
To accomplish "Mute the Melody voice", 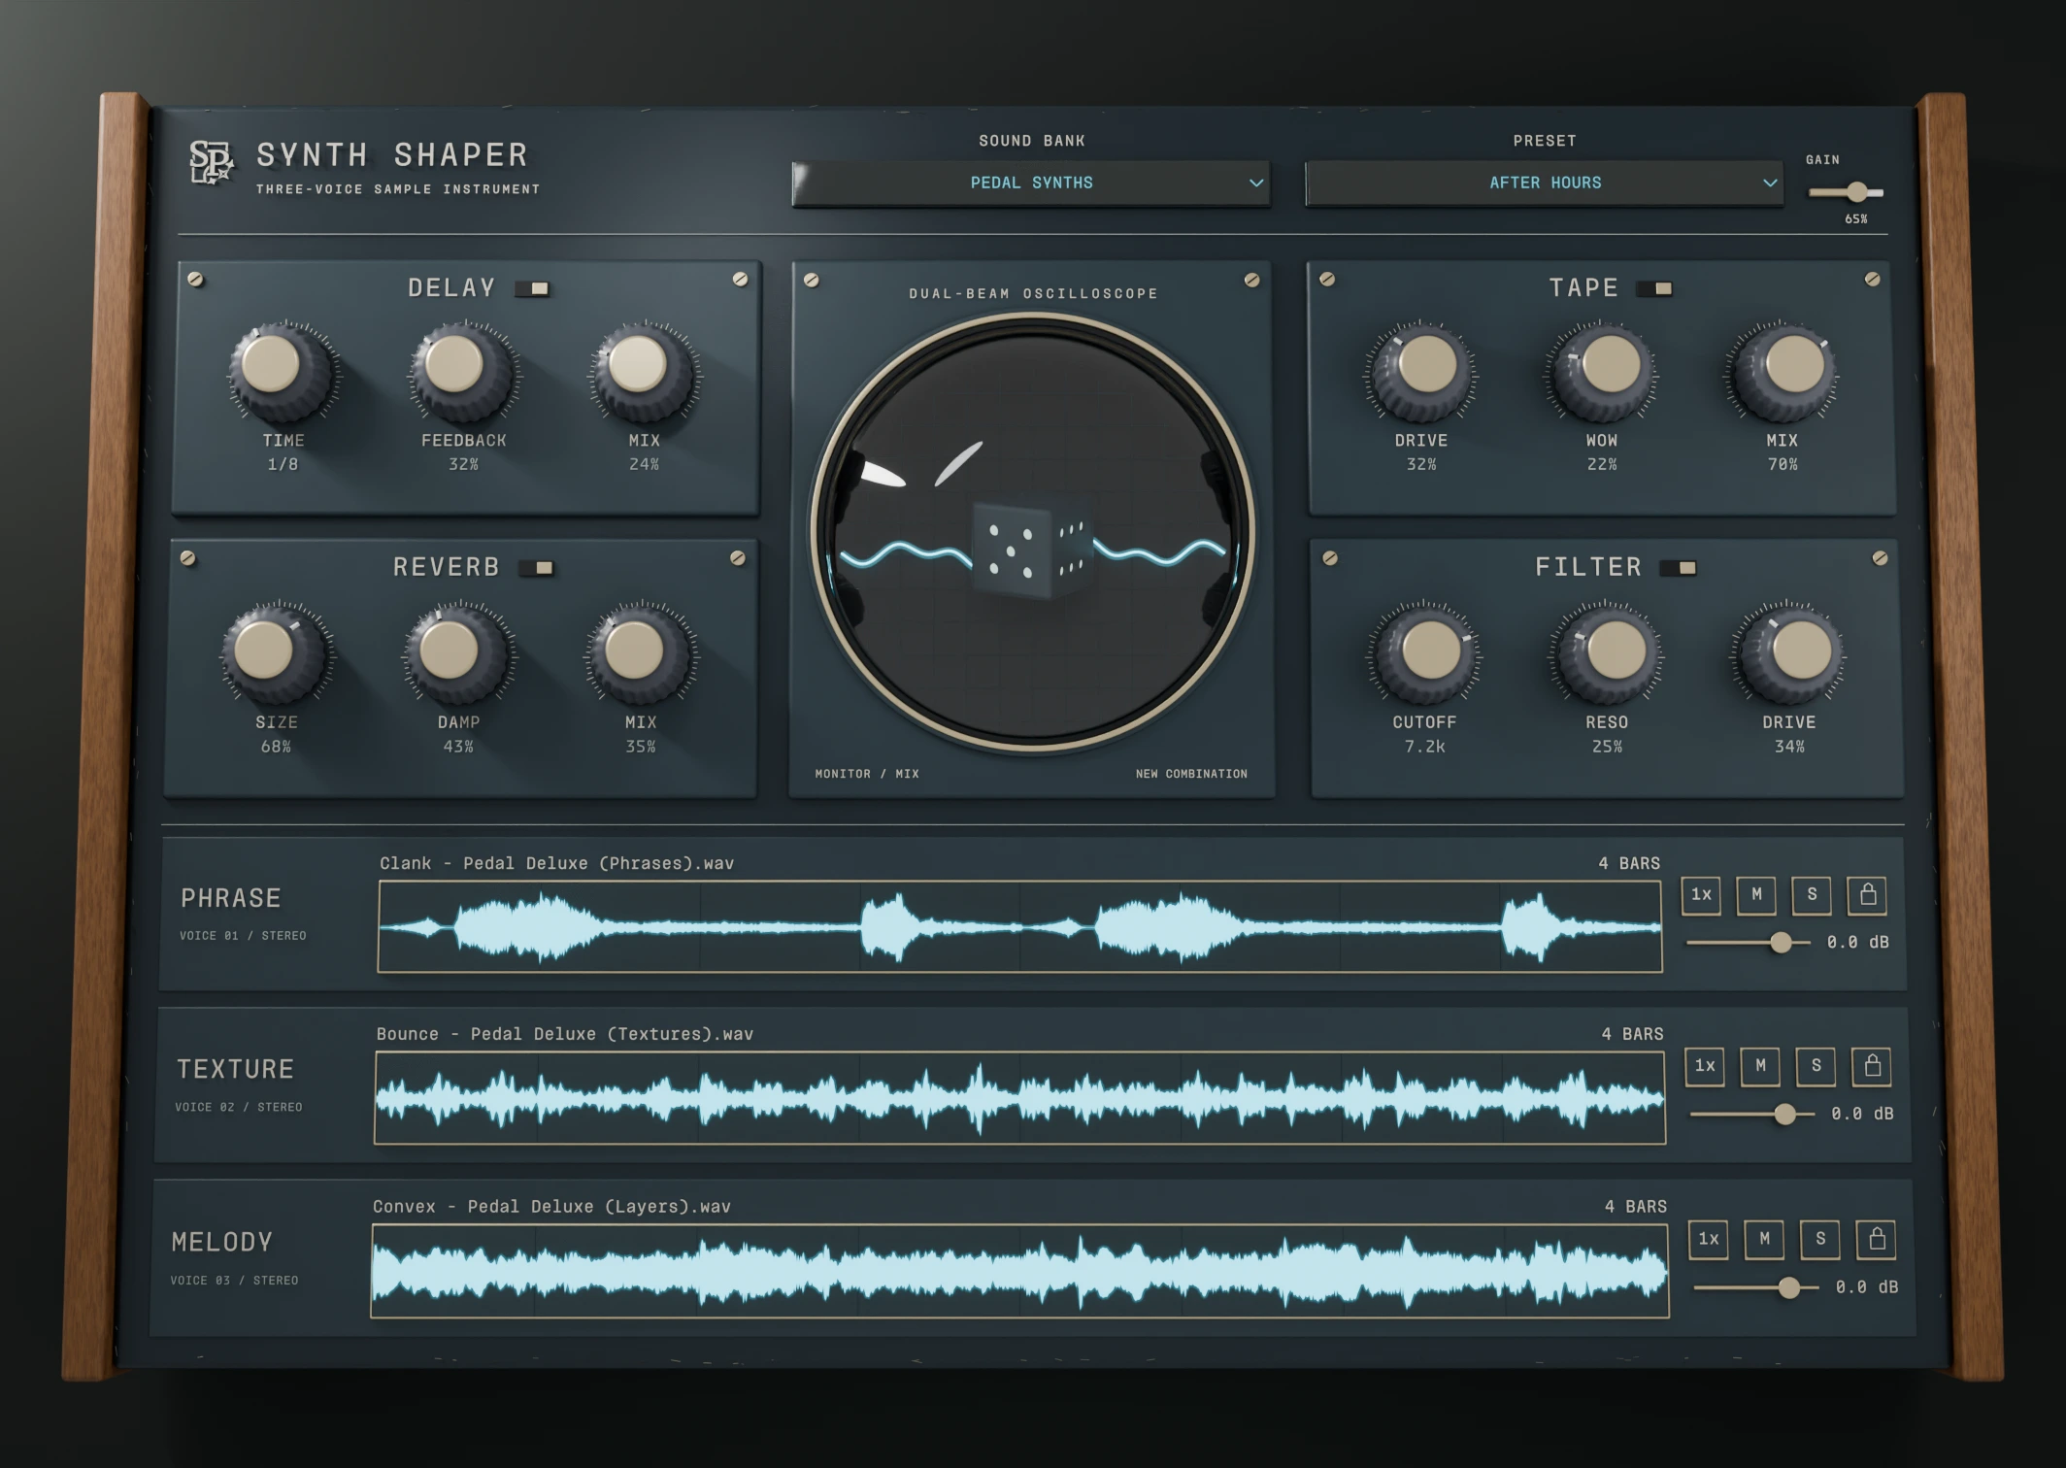I will (x=1764, y=1239).
